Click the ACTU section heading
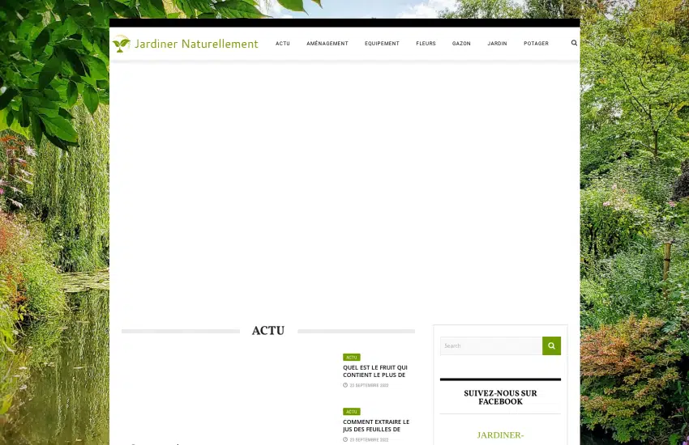The height and width of the screenshot is (445, 689). point(268,331)
